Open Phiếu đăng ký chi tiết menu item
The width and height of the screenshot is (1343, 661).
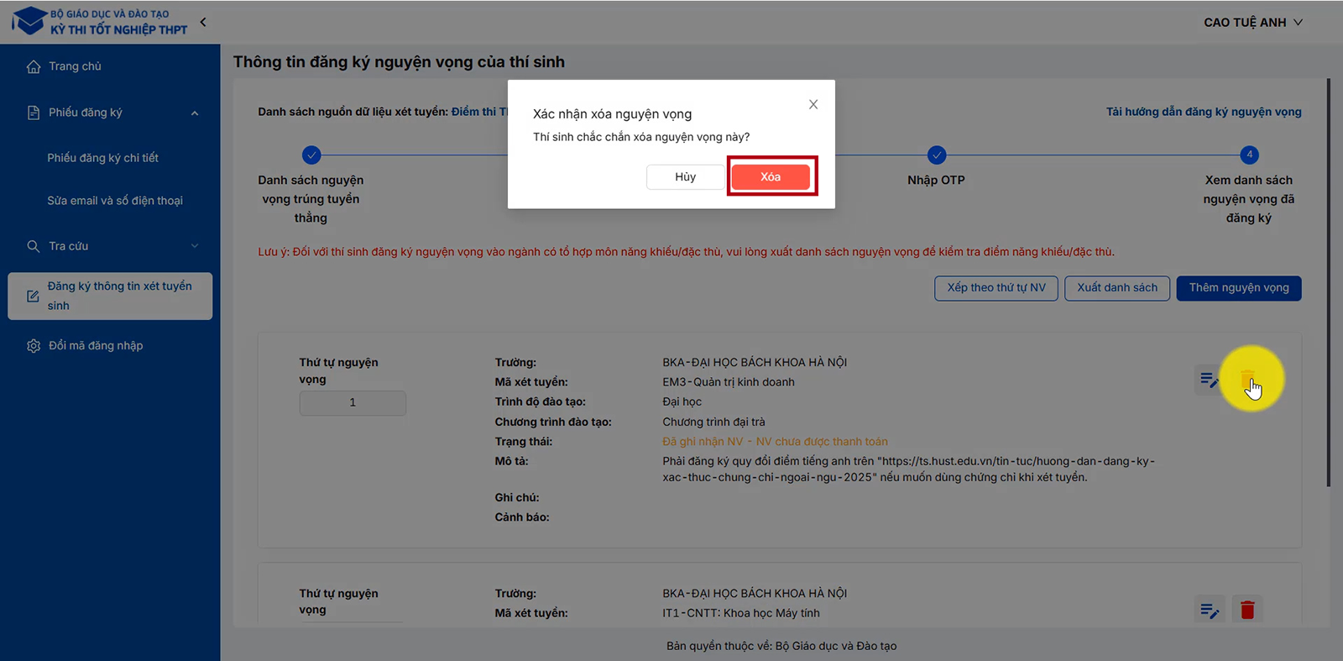coord(102,158)
